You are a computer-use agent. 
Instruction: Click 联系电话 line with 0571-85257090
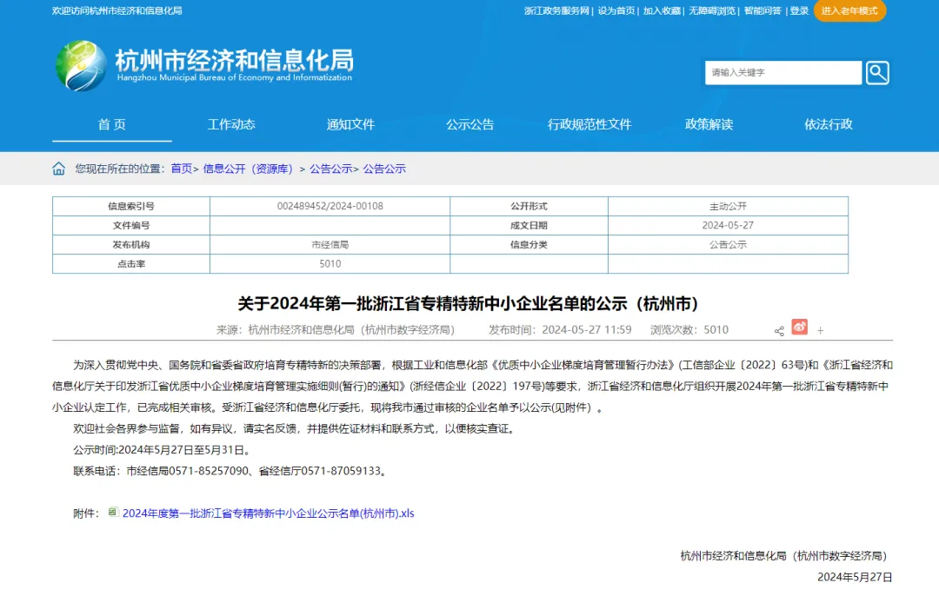click(x=231, y=472)
